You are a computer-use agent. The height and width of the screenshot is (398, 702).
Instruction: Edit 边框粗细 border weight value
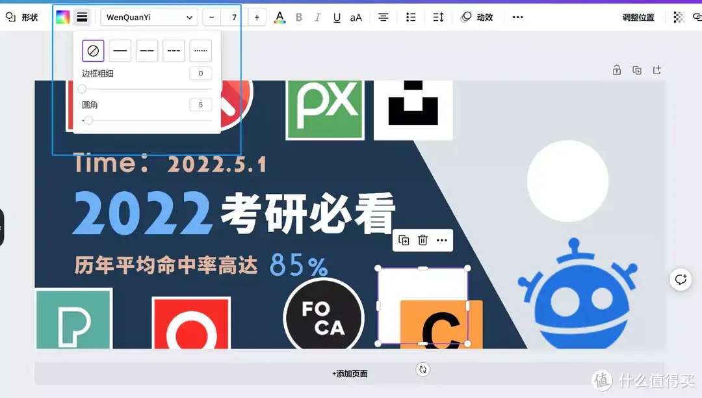(201, 73)
